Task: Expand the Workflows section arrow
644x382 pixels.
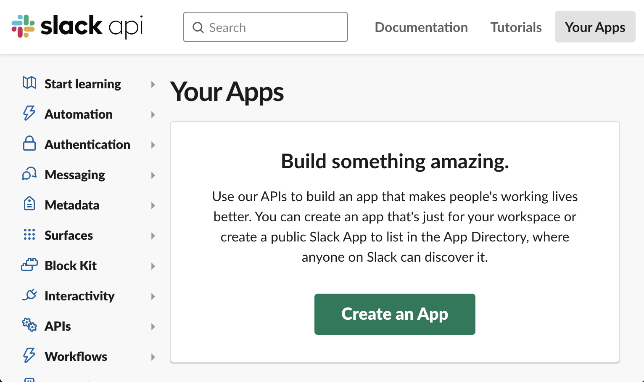Action: 153,357
